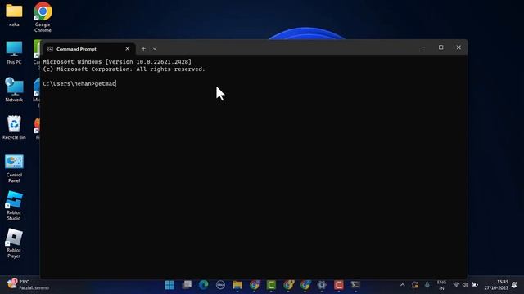
Task: Open battery status tray icon
Action: pos(475,285)
